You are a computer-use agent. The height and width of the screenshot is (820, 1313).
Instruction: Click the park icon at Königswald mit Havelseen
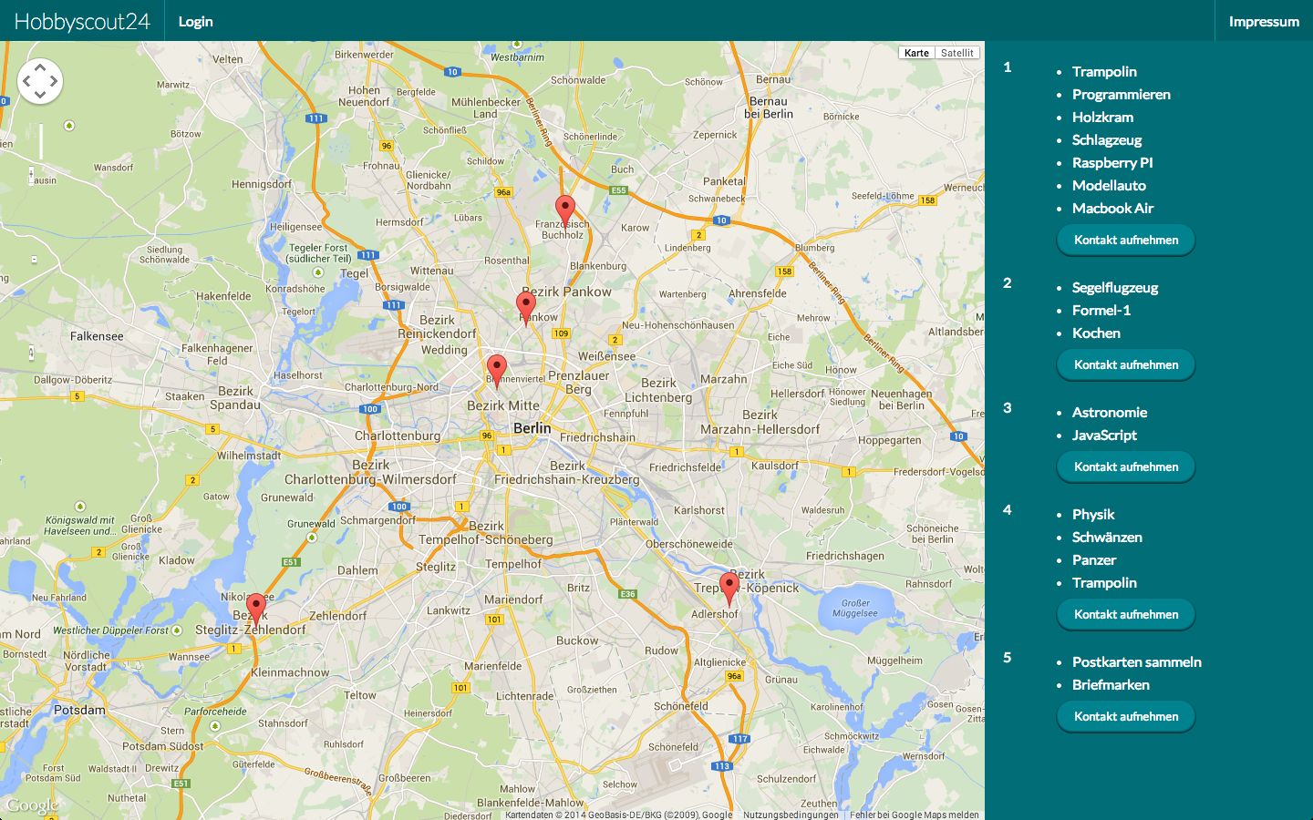(x=80, y=507)
